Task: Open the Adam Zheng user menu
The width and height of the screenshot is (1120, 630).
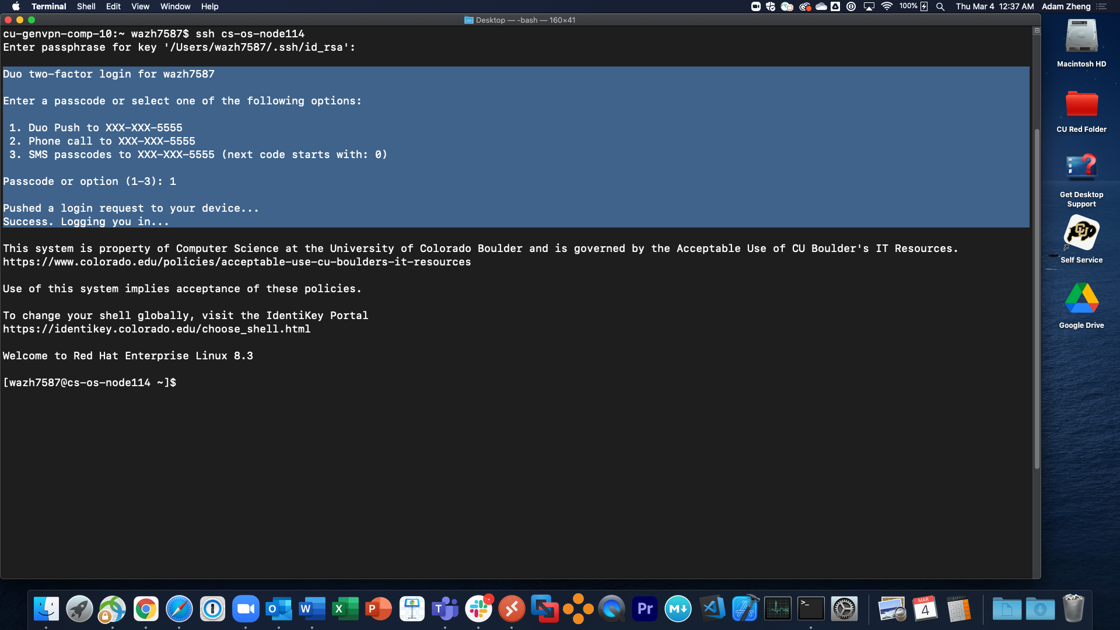Action: (1066, 6)
